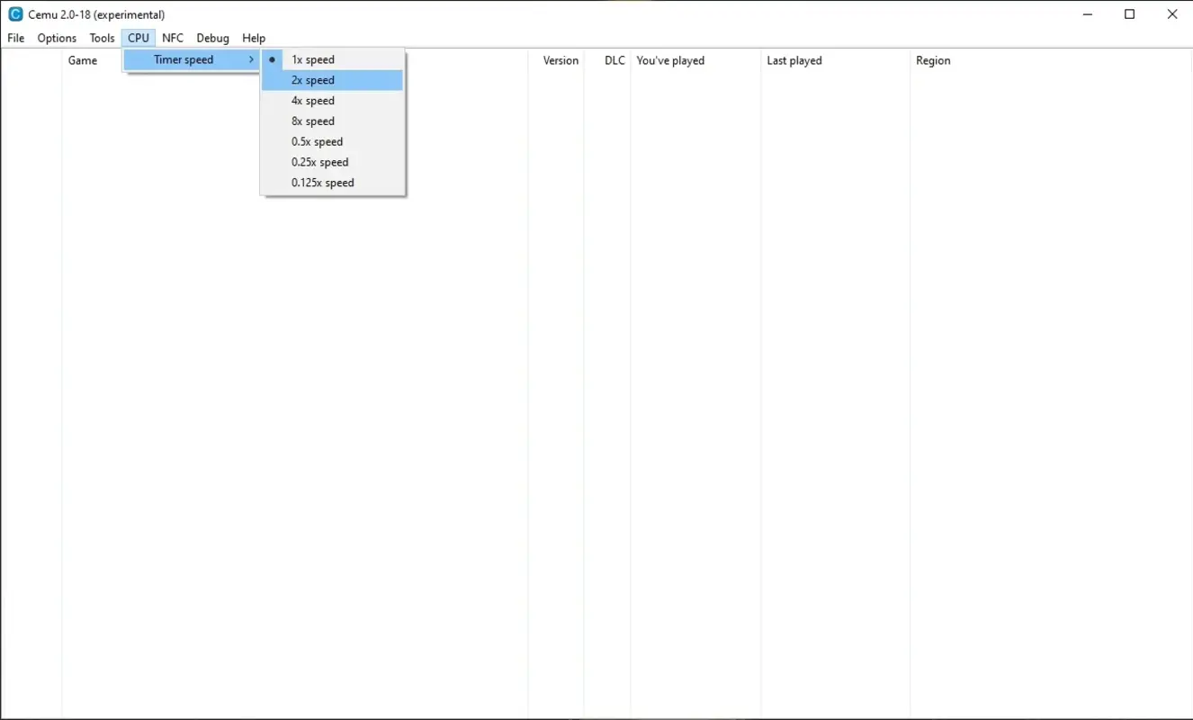This screenshot has height=720, width=1193.
Task: Select the 2x speed option
Action: [x=312, y=79]
